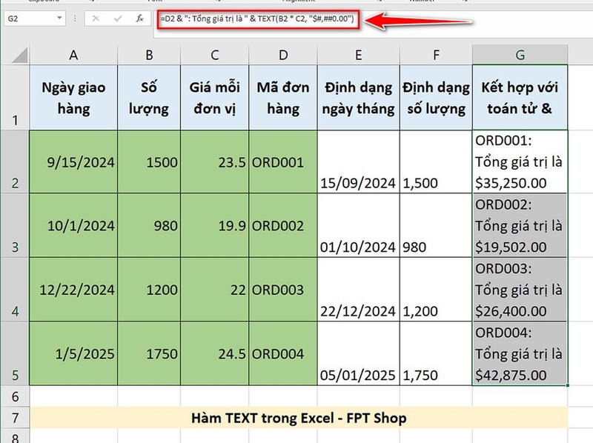
Task: Select order code cell ORD002 in column D
Action: tap(283, 226)
